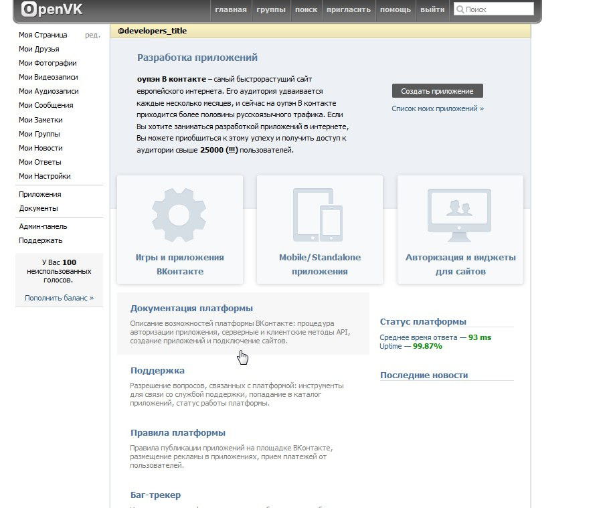
Task: Open Моя Страница in sidebar
Action: click(x=43, y=35)
